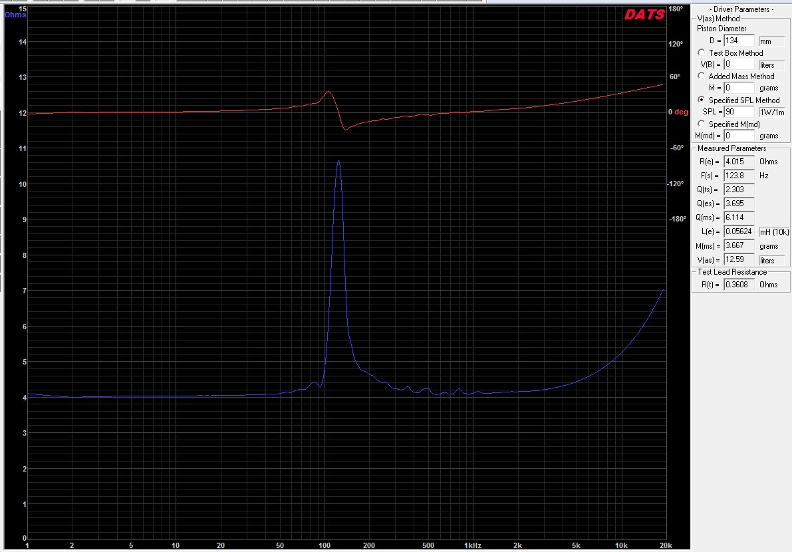Click the L(e) value 0.05624 field
Image resolution: width=792 pixels, height=552 pixels.
[739, 231]
